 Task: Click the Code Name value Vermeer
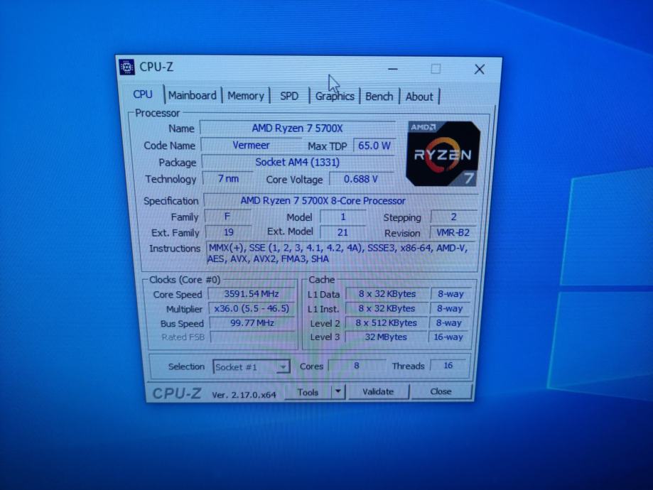pos(251,146)
